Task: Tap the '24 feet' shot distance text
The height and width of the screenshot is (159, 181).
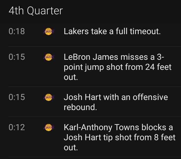Action: tap(158, 67)
